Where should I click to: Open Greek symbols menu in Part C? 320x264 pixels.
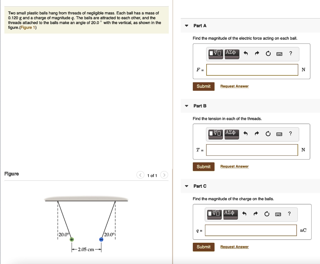230,214
